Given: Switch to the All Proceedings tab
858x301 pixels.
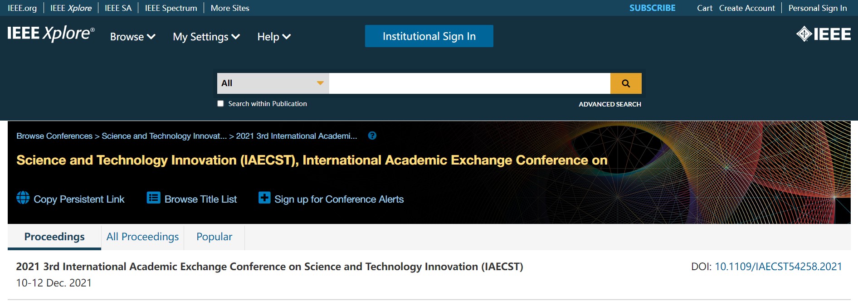Looking at the screenshot, I should (142, 237).
